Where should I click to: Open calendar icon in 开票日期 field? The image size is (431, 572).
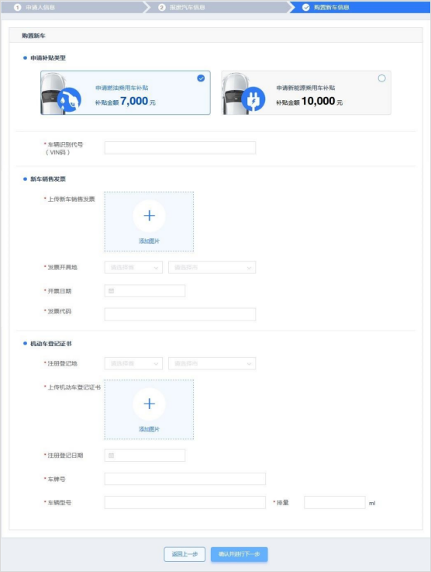[112, 291]
